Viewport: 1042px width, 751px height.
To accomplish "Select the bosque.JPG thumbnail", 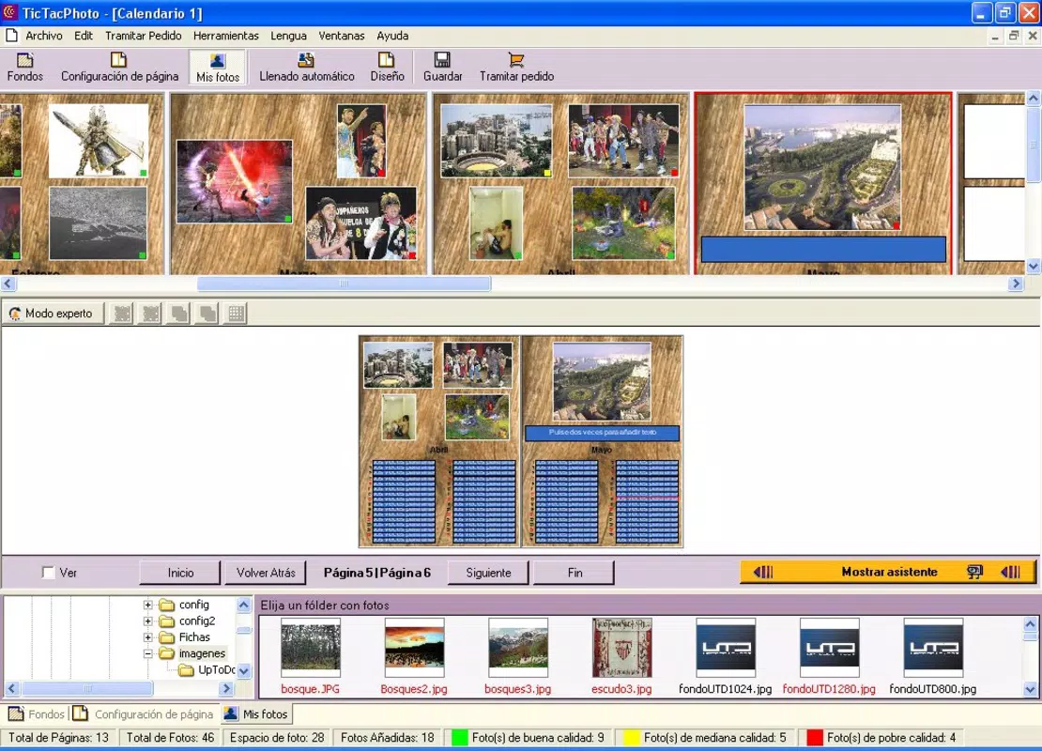I will [311, 648].
